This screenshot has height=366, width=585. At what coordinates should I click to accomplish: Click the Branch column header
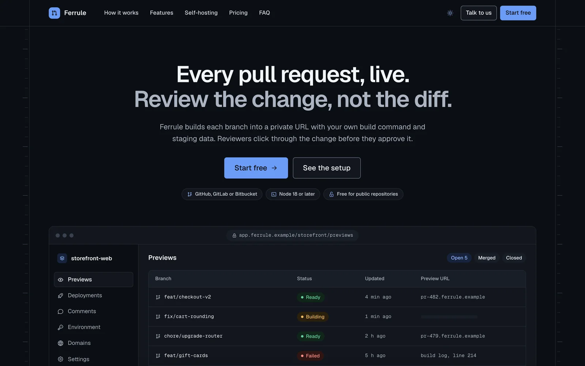163,279
